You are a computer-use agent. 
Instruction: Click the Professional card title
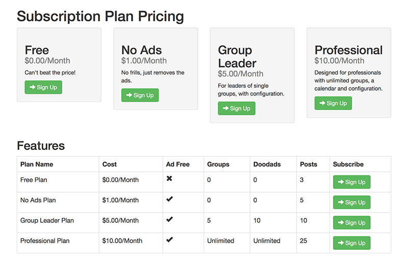pyautogui.click(x=348, y=50)
